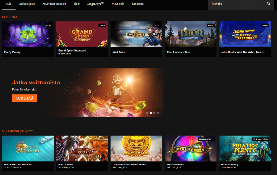Switch to Jackpot-pelit tab
277x175 pixels.
(27, 4)
